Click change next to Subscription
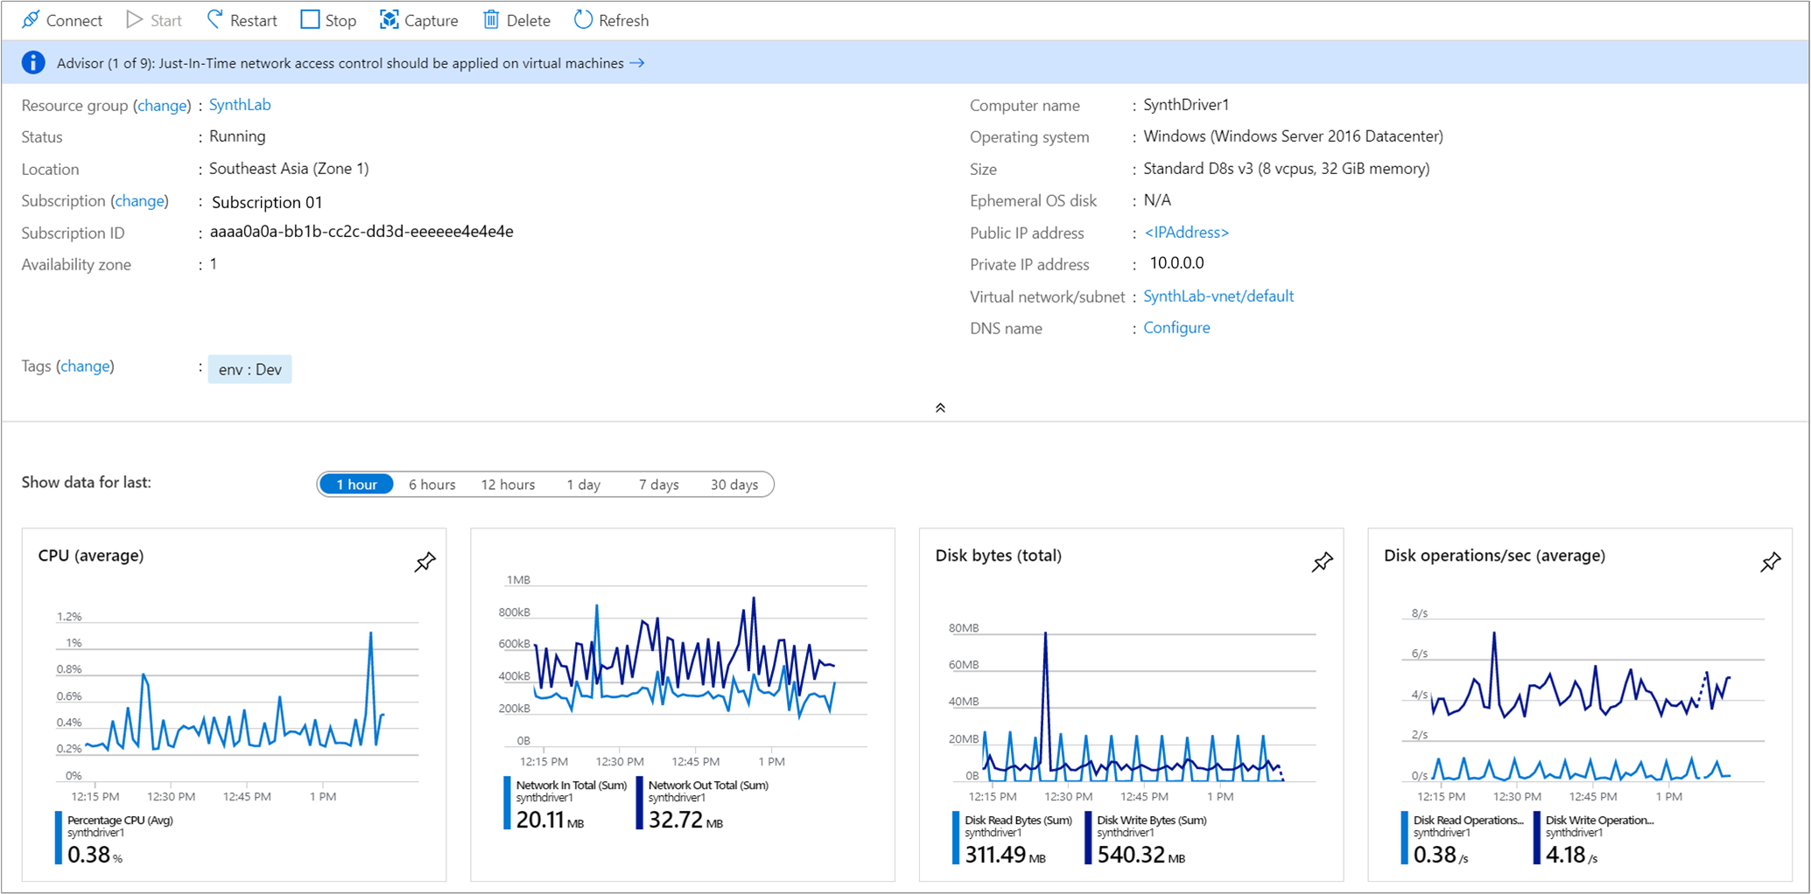Viewport: 1811px width, 894px height. point(140,200)
